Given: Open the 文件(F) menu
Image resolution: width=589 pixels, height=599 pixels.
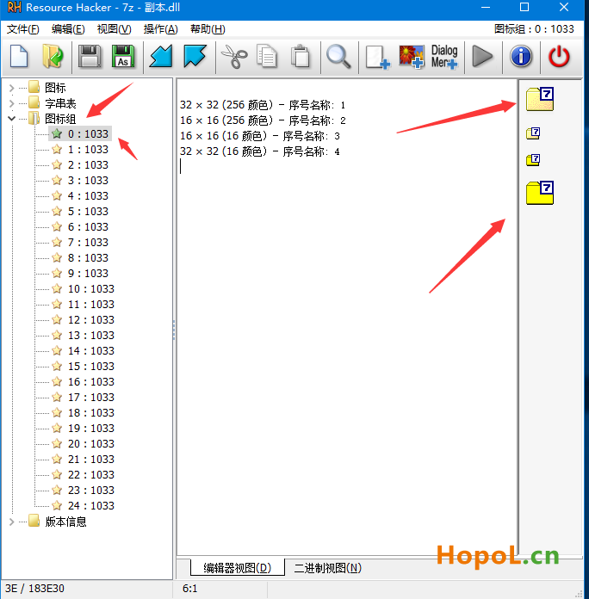Looking at the screenshot, I should pos(23,29).
